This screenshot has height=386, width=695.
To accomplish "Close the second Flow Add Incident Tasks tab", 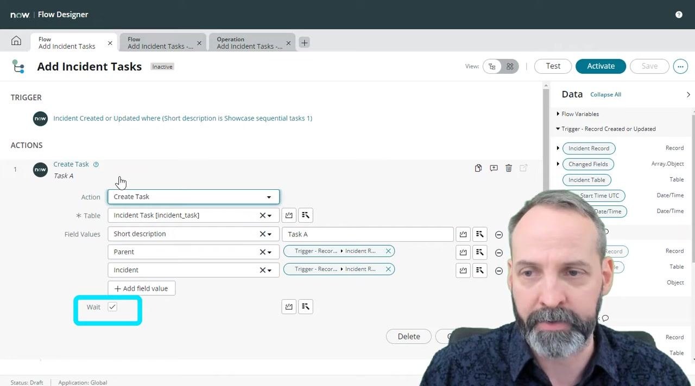I will (199, 43).
